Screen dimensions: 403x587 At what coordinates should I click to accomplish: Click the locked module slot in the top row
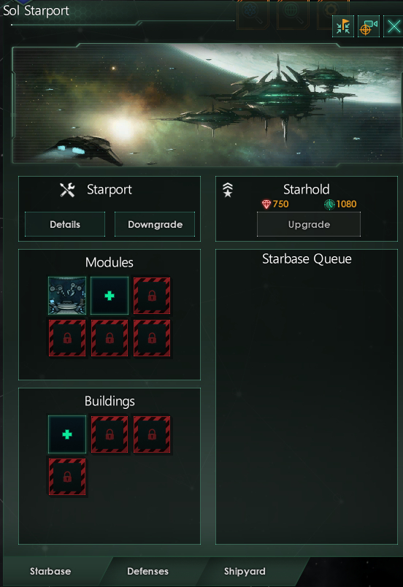pyautogui.click(x=152, y=296)
